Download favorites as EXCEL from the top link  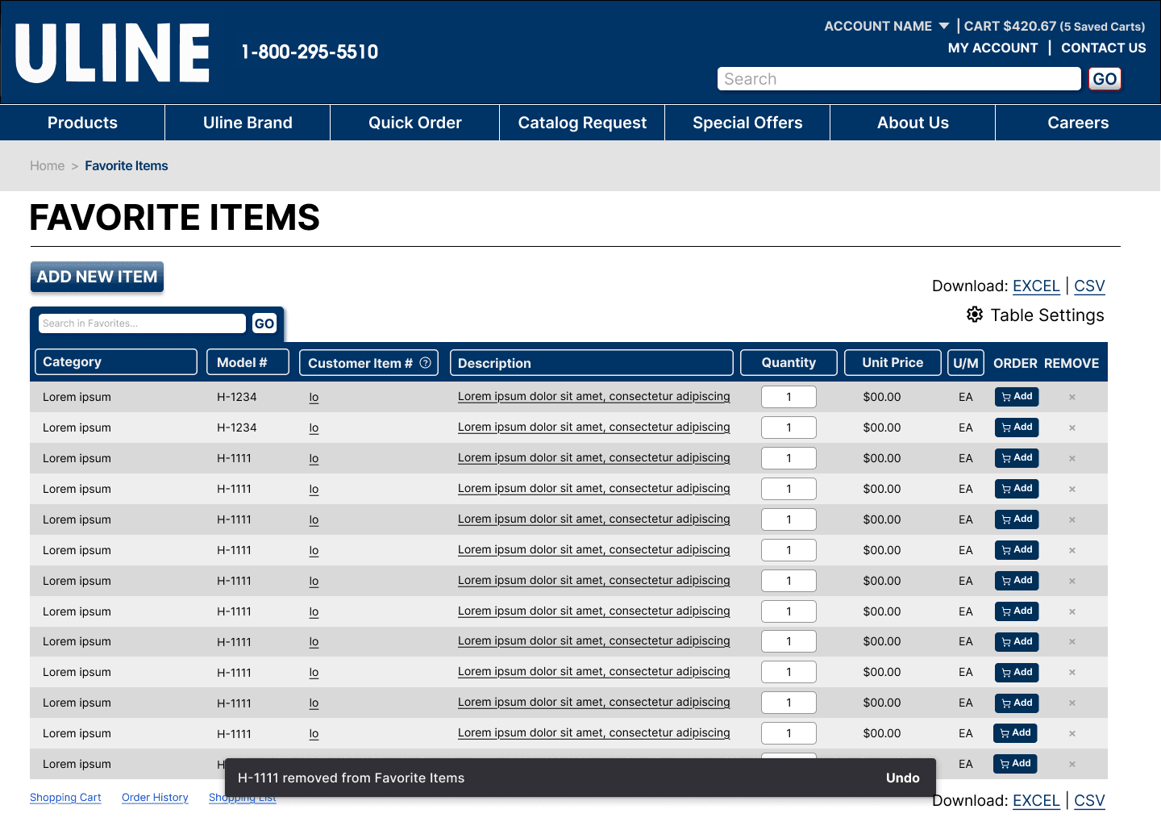tap(1036, 286)
